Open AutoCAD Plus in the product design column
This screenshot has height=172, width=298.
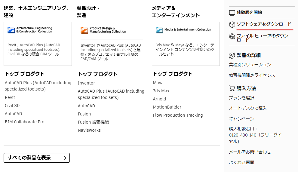click(111, 94)
